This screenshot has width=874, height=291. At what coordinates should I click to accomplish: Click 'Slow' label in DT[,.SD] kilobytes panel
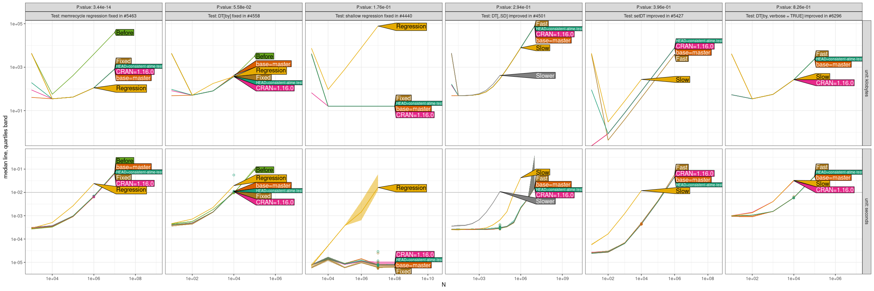(543, 48)
